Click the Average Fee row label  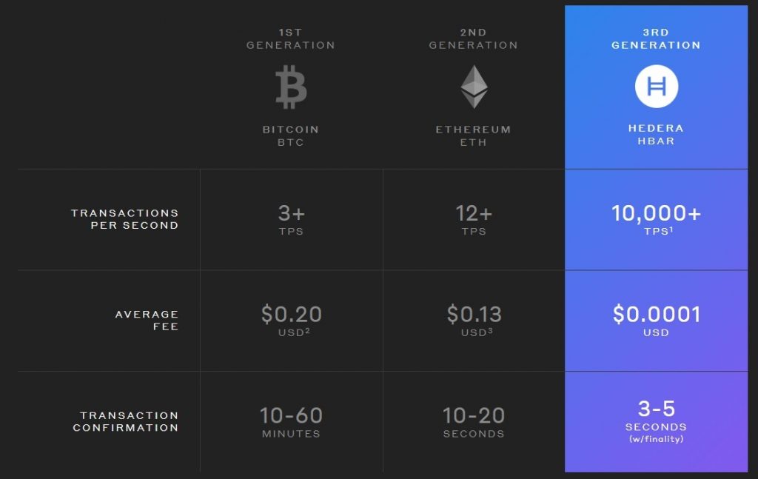[147, 320]
